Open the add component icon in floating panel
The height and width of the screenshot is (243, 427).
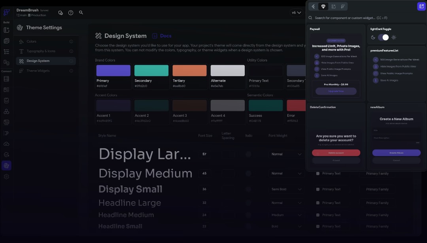333,6
